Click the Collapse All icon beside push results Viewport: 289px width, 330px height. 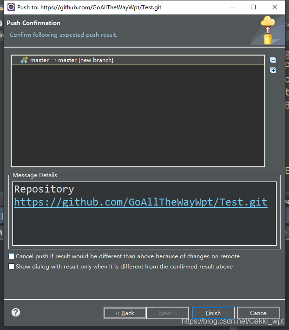coord(273,60)
